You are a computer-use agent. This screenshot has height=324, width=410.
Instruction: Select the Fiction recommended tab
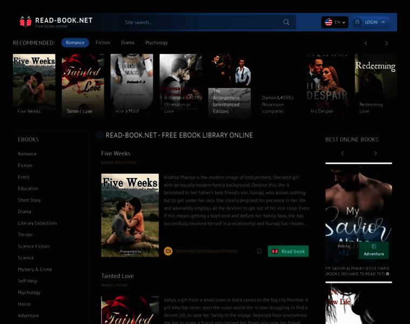point(102,43)
